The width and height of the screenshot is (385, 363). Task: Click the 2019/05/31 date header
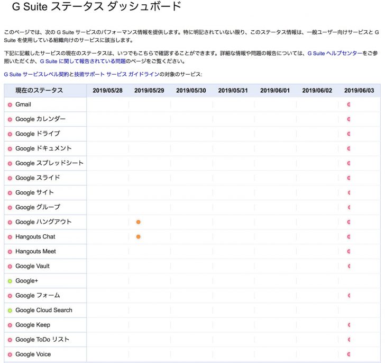(x=233, y=91)
